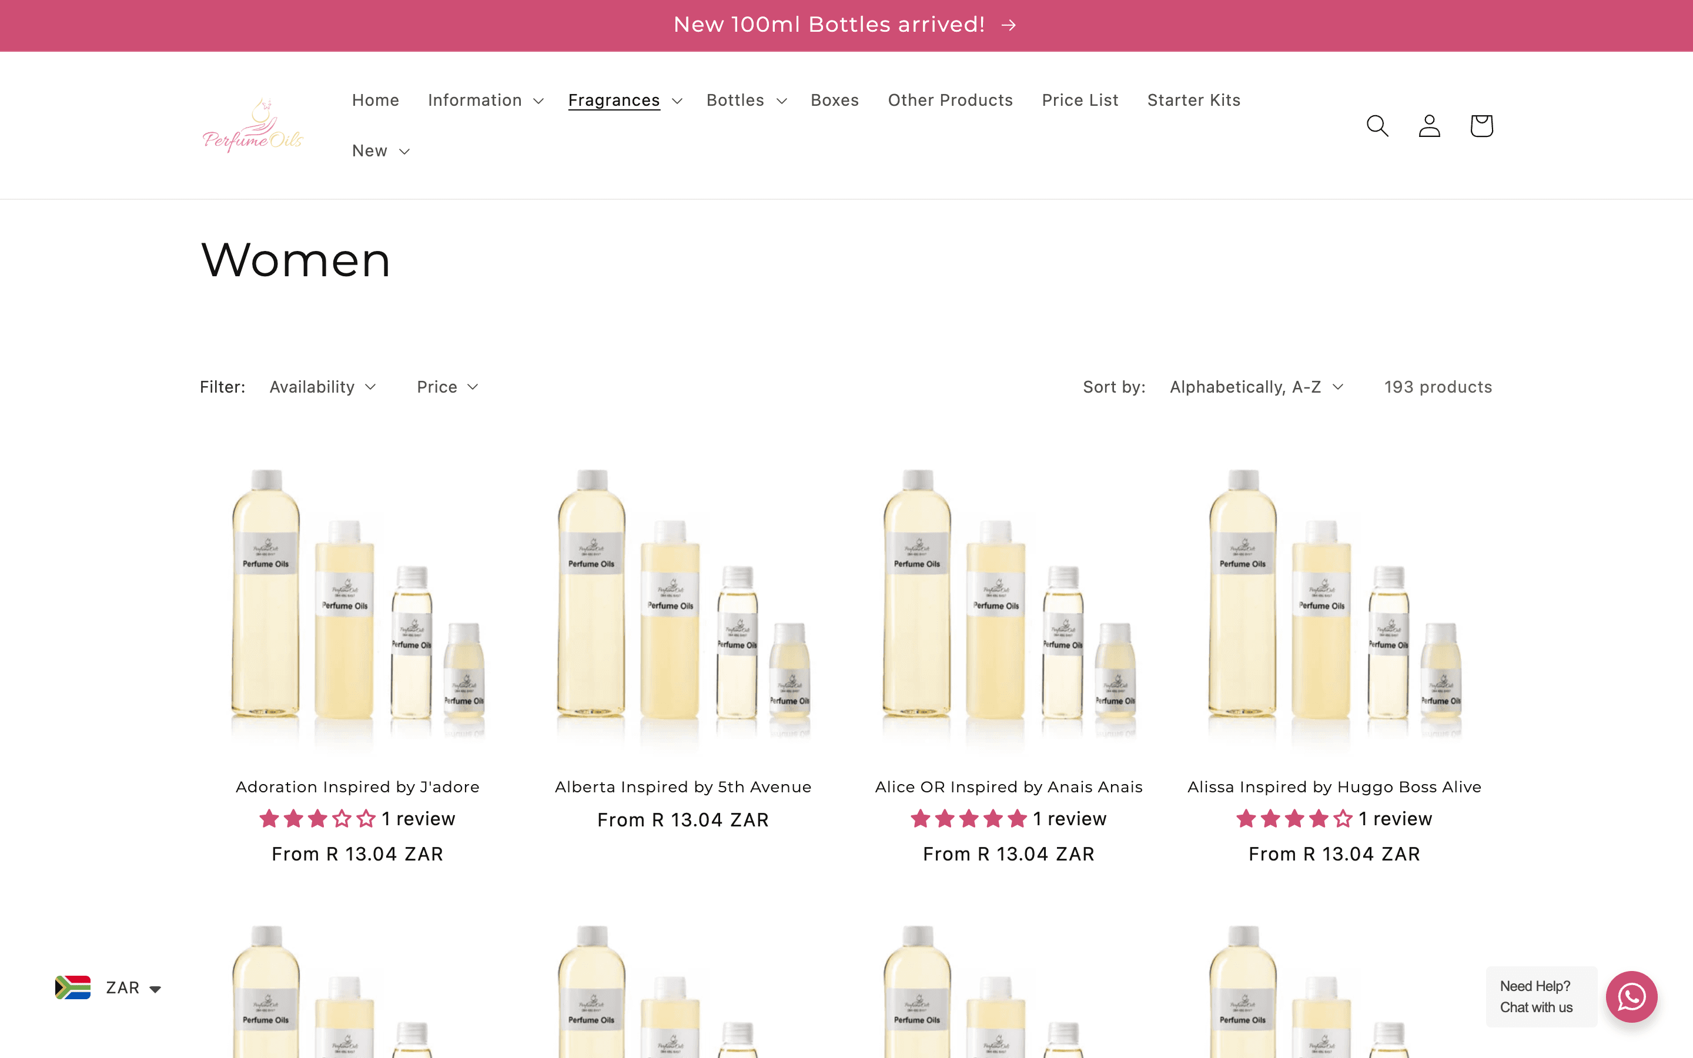Click the star rating for Adoration
This screenshot has width=1693, height=1058.
pyautogui.click(x=316, y=818)
